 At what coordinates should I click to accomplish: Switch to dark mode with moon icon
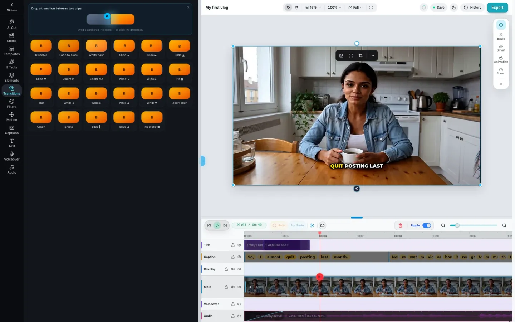(454, 8)
